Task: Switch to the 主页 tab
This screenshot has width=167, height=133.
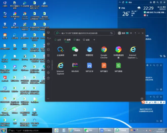Action: [x=58, y=40]
